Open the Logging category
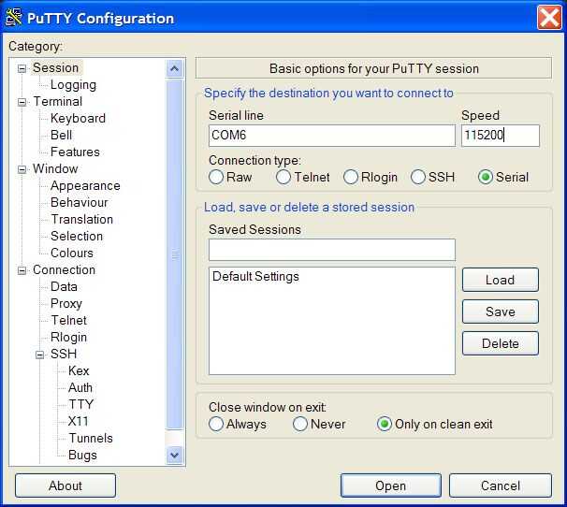The image size is (567, 507). point(73,84)
